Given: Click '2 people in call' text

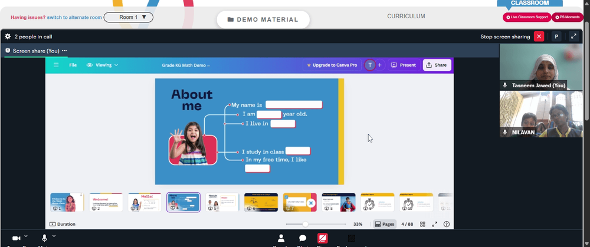Looking at the screenshot, I should point(33,37).
